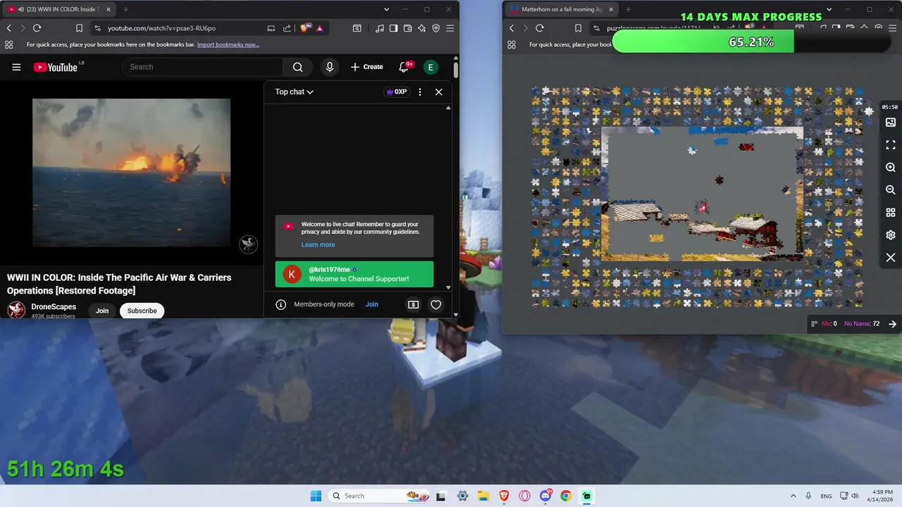Screen dimensions: 902x507
Task: Open the YouTube hamburger guide menu
Action: [16, 67]
